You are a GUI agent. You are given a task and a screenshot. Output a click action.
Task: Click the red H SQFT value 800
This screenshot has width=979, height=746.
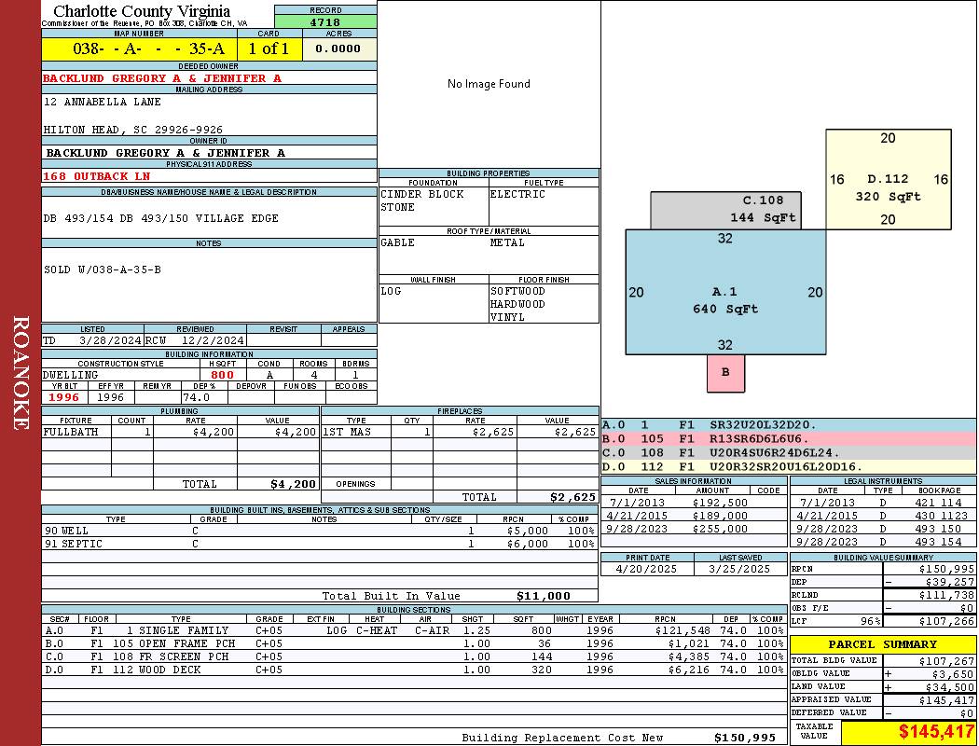pyautogui.click(x=222, y=375)
